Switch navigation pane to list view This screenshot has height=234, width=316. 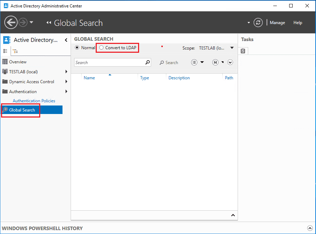tap(6, 51)
